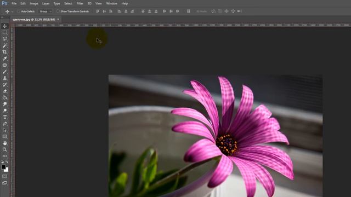Click the Align bottom edges icon

tap(111, 11)
